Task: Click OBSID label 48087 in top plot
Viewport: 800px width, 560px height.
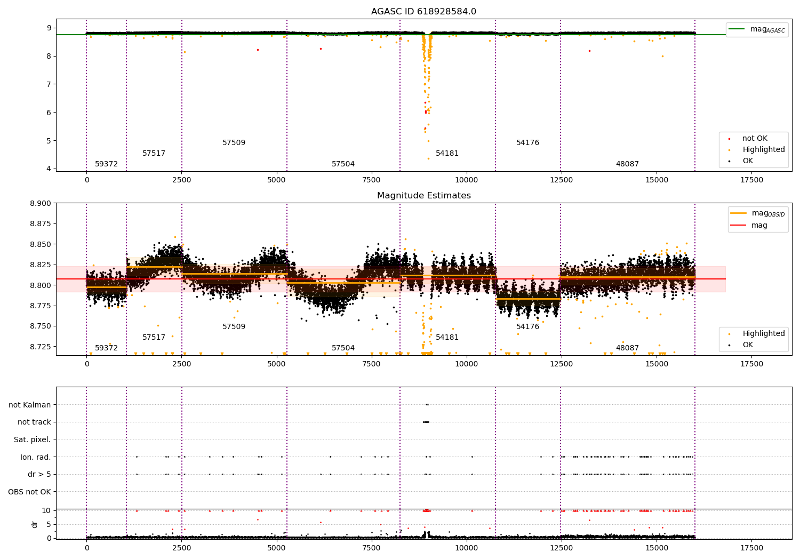Action: coord(627,164)
